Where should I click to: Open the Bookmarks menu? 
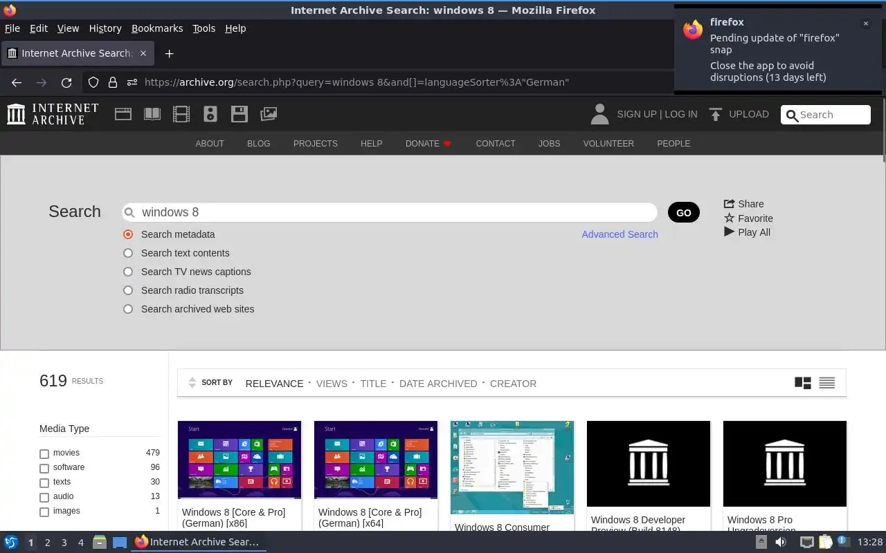pos(157,28)
